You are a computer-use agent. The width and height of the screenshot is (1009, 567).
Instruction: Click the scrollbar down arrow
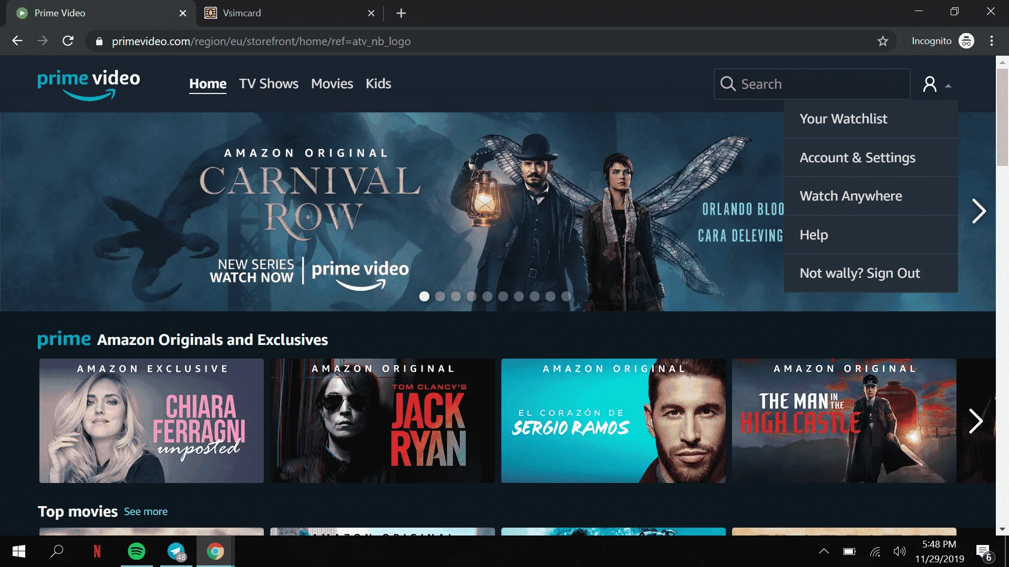[1002, 529]
